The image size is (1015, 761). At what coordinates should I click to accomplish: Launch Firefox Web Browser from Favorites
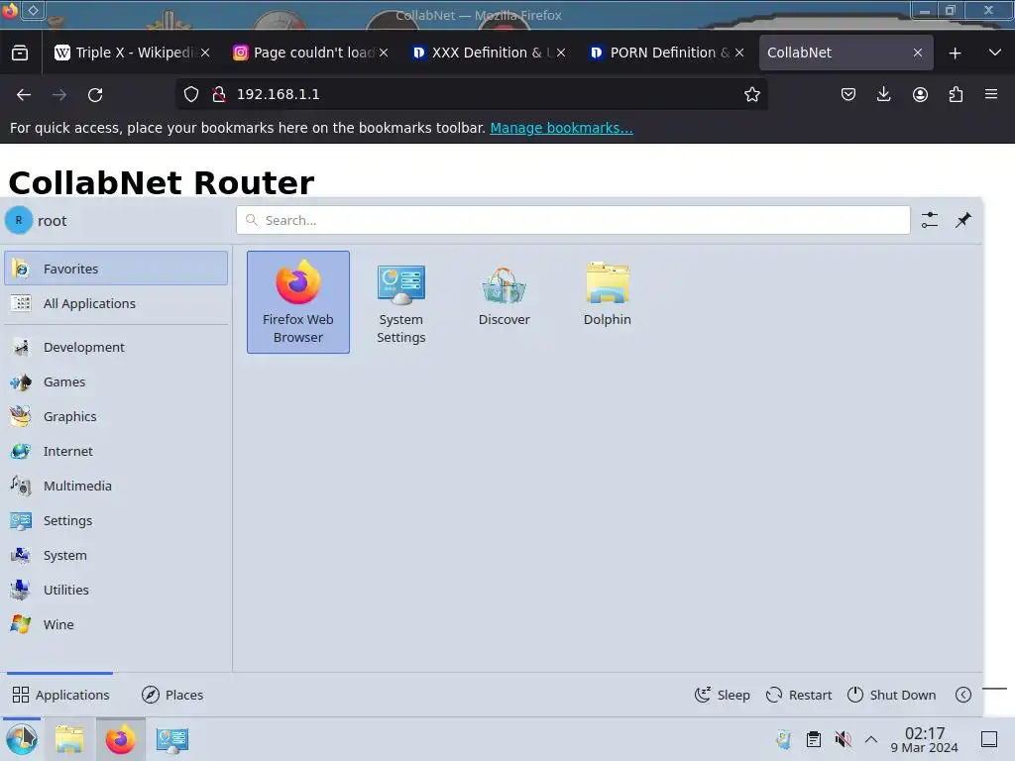pyautogui.click(x=297, y=302)
